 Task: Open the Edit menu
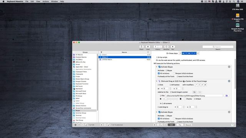tap(32, 2)
